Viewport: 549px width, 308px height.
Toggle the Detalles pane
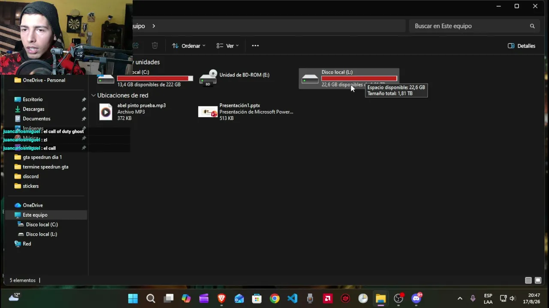(x=522, y=46)
